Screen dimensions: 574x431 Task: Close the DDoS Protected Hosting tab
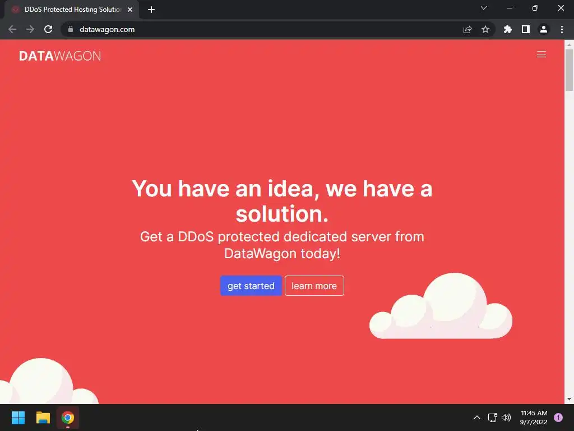click(x=130, y=10)
